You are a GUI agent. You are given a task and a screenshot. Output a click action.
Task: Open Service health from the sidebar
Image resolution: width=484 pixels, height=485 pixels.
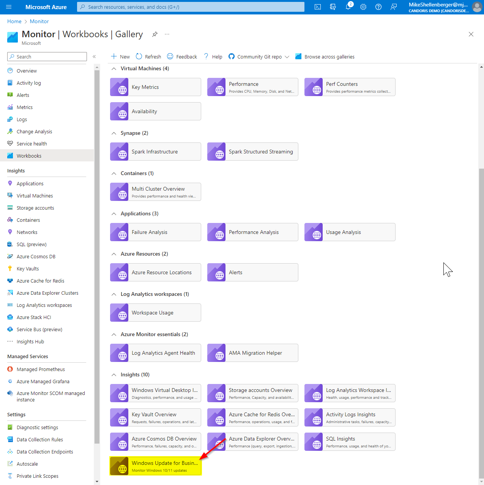click(32, 143)
